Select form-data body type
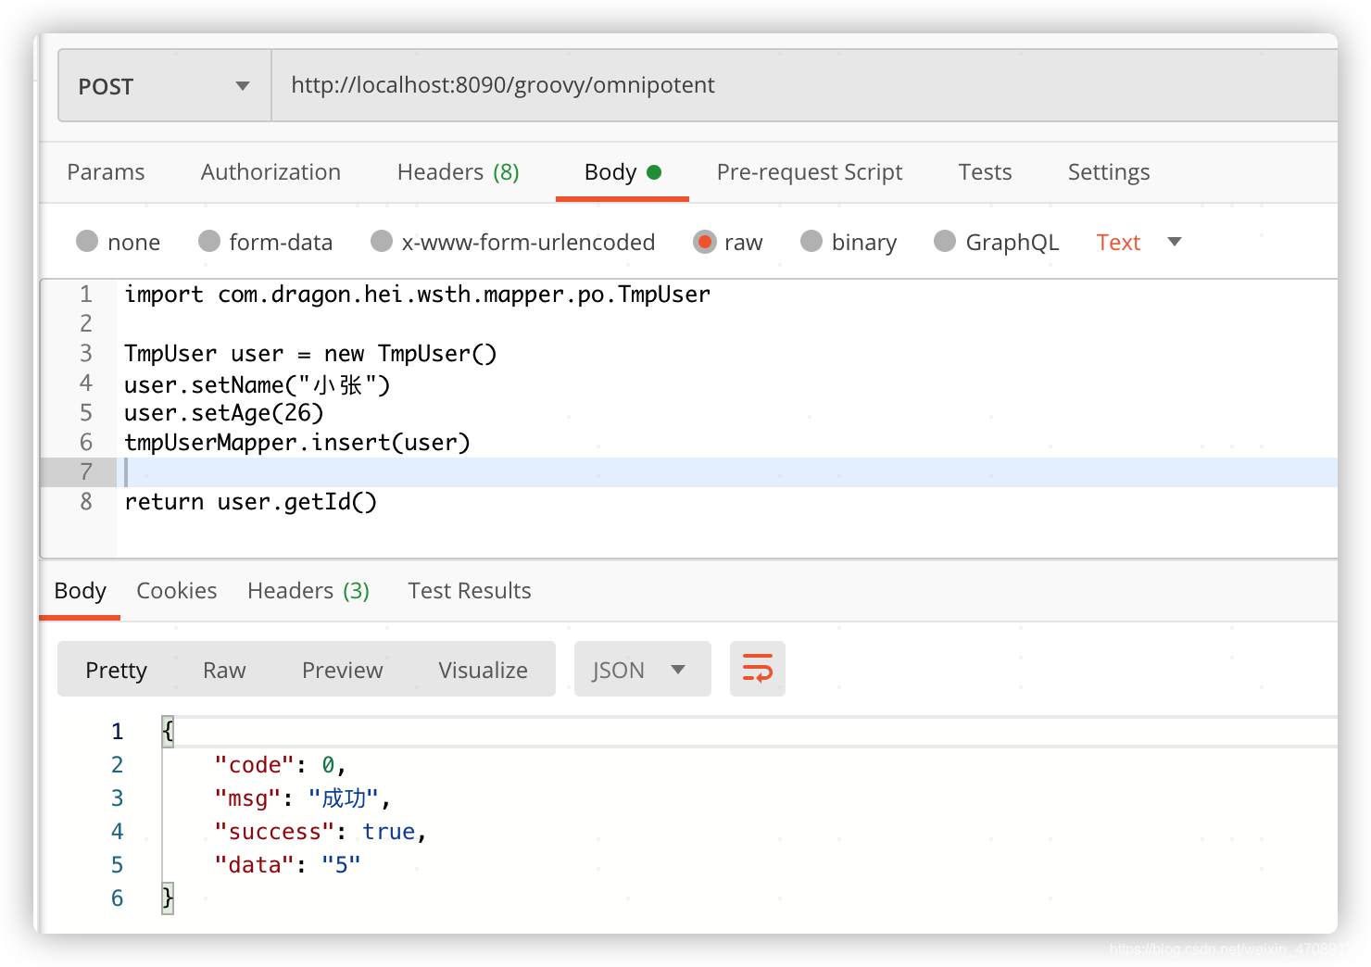 pos(265,242)
